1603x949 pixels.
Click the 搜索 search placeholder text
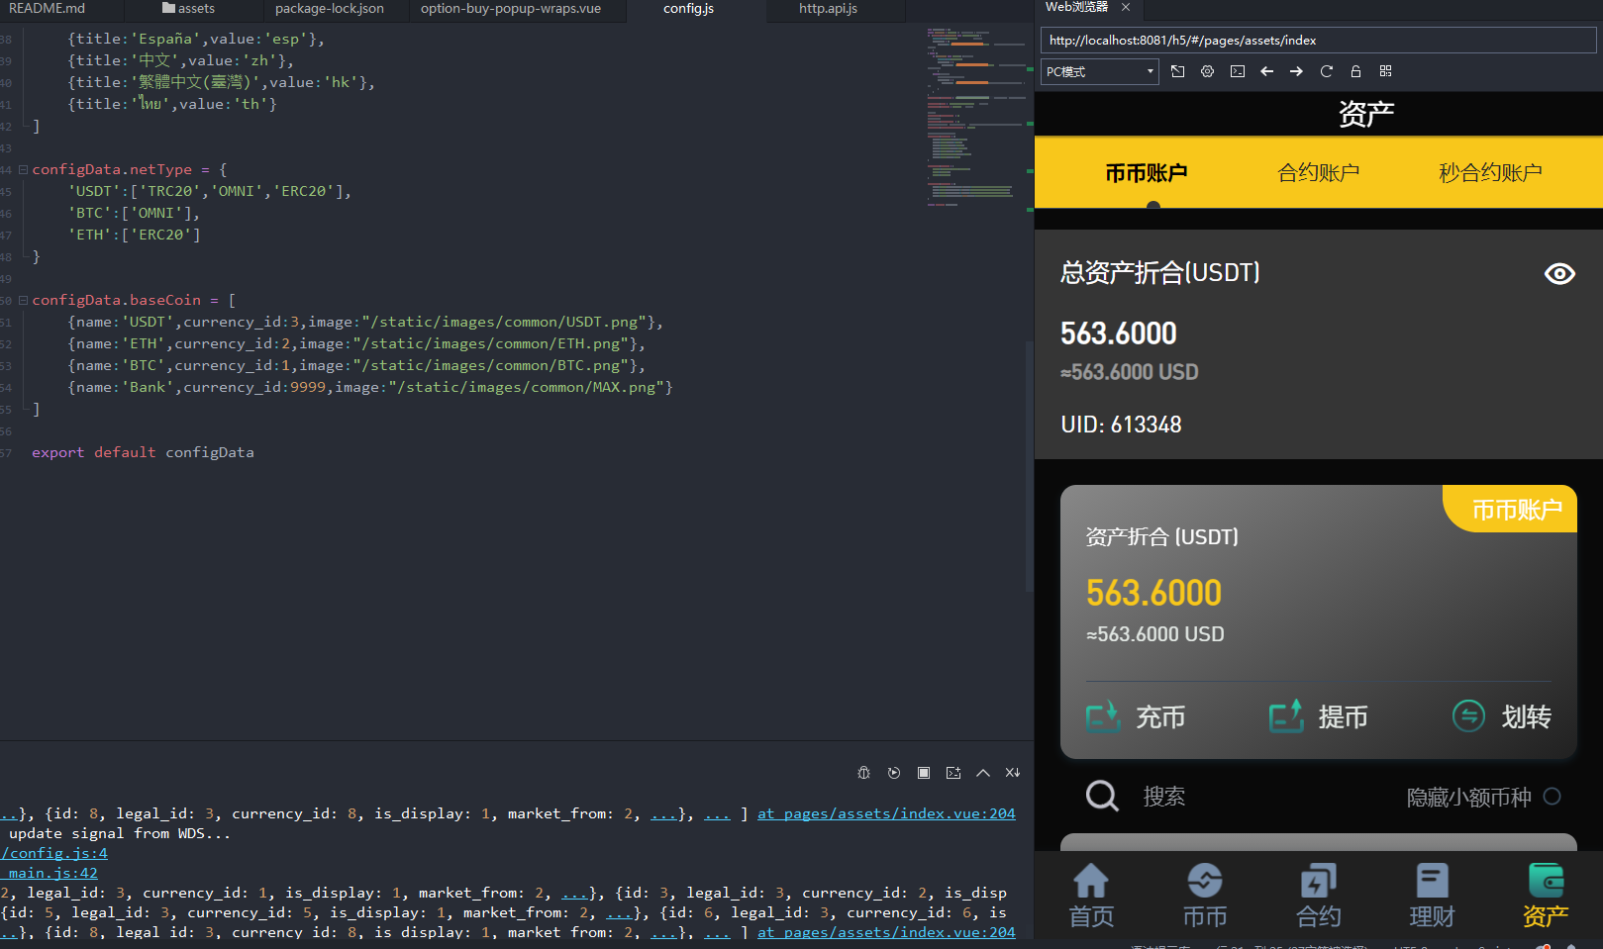tap(1164, 797)
